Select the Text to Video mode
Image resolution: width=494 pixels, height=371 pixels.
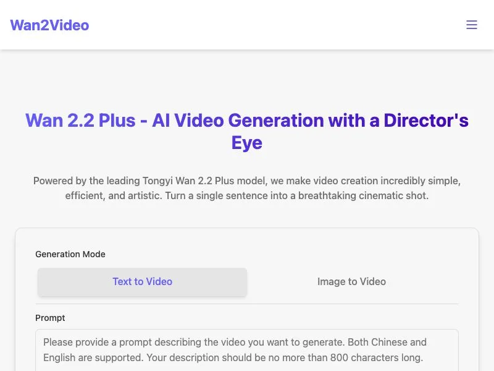pyautogui.click(x=142, y=282)
